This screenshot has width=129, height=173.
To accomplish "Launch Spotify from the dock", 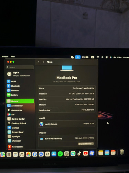I will [60, 154].
